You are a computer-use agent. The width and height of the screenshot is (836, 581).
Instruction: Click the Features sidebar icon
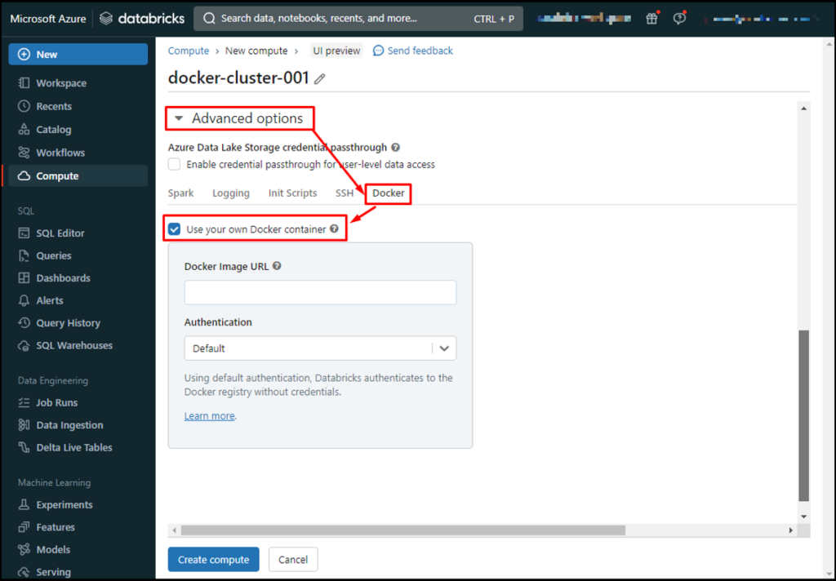24,527
